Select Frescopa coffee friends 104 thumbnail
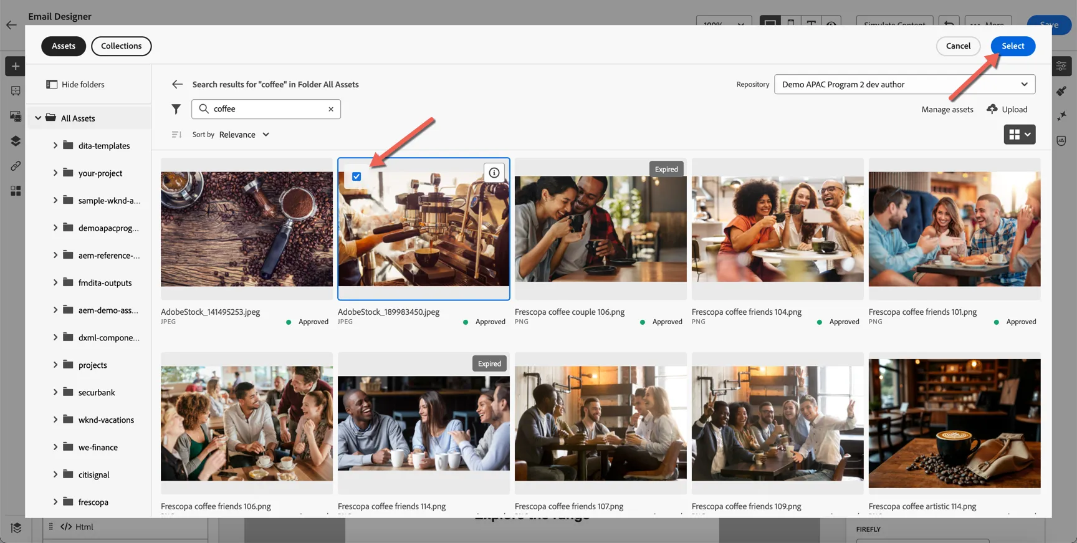The height and width of the screenshot is (543, 1077). click(778, 229)
